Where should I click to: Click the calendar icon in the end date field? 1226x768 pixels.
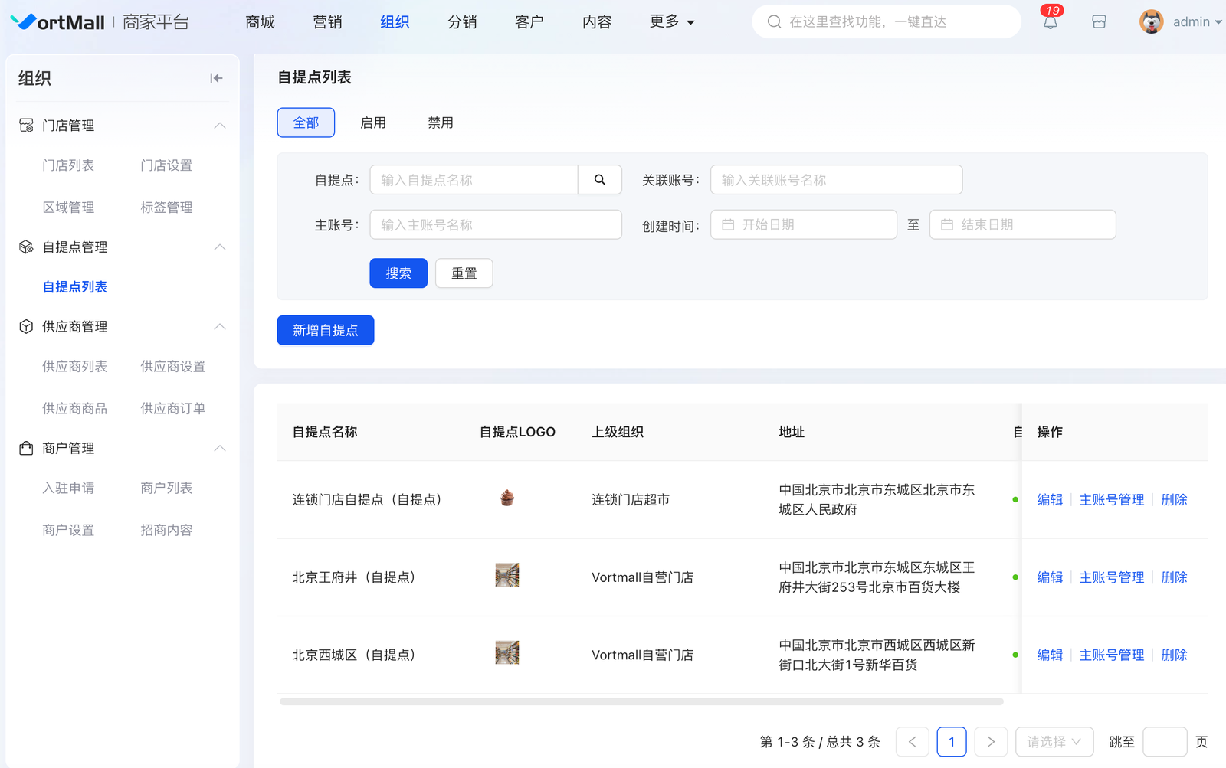(947, 225)
